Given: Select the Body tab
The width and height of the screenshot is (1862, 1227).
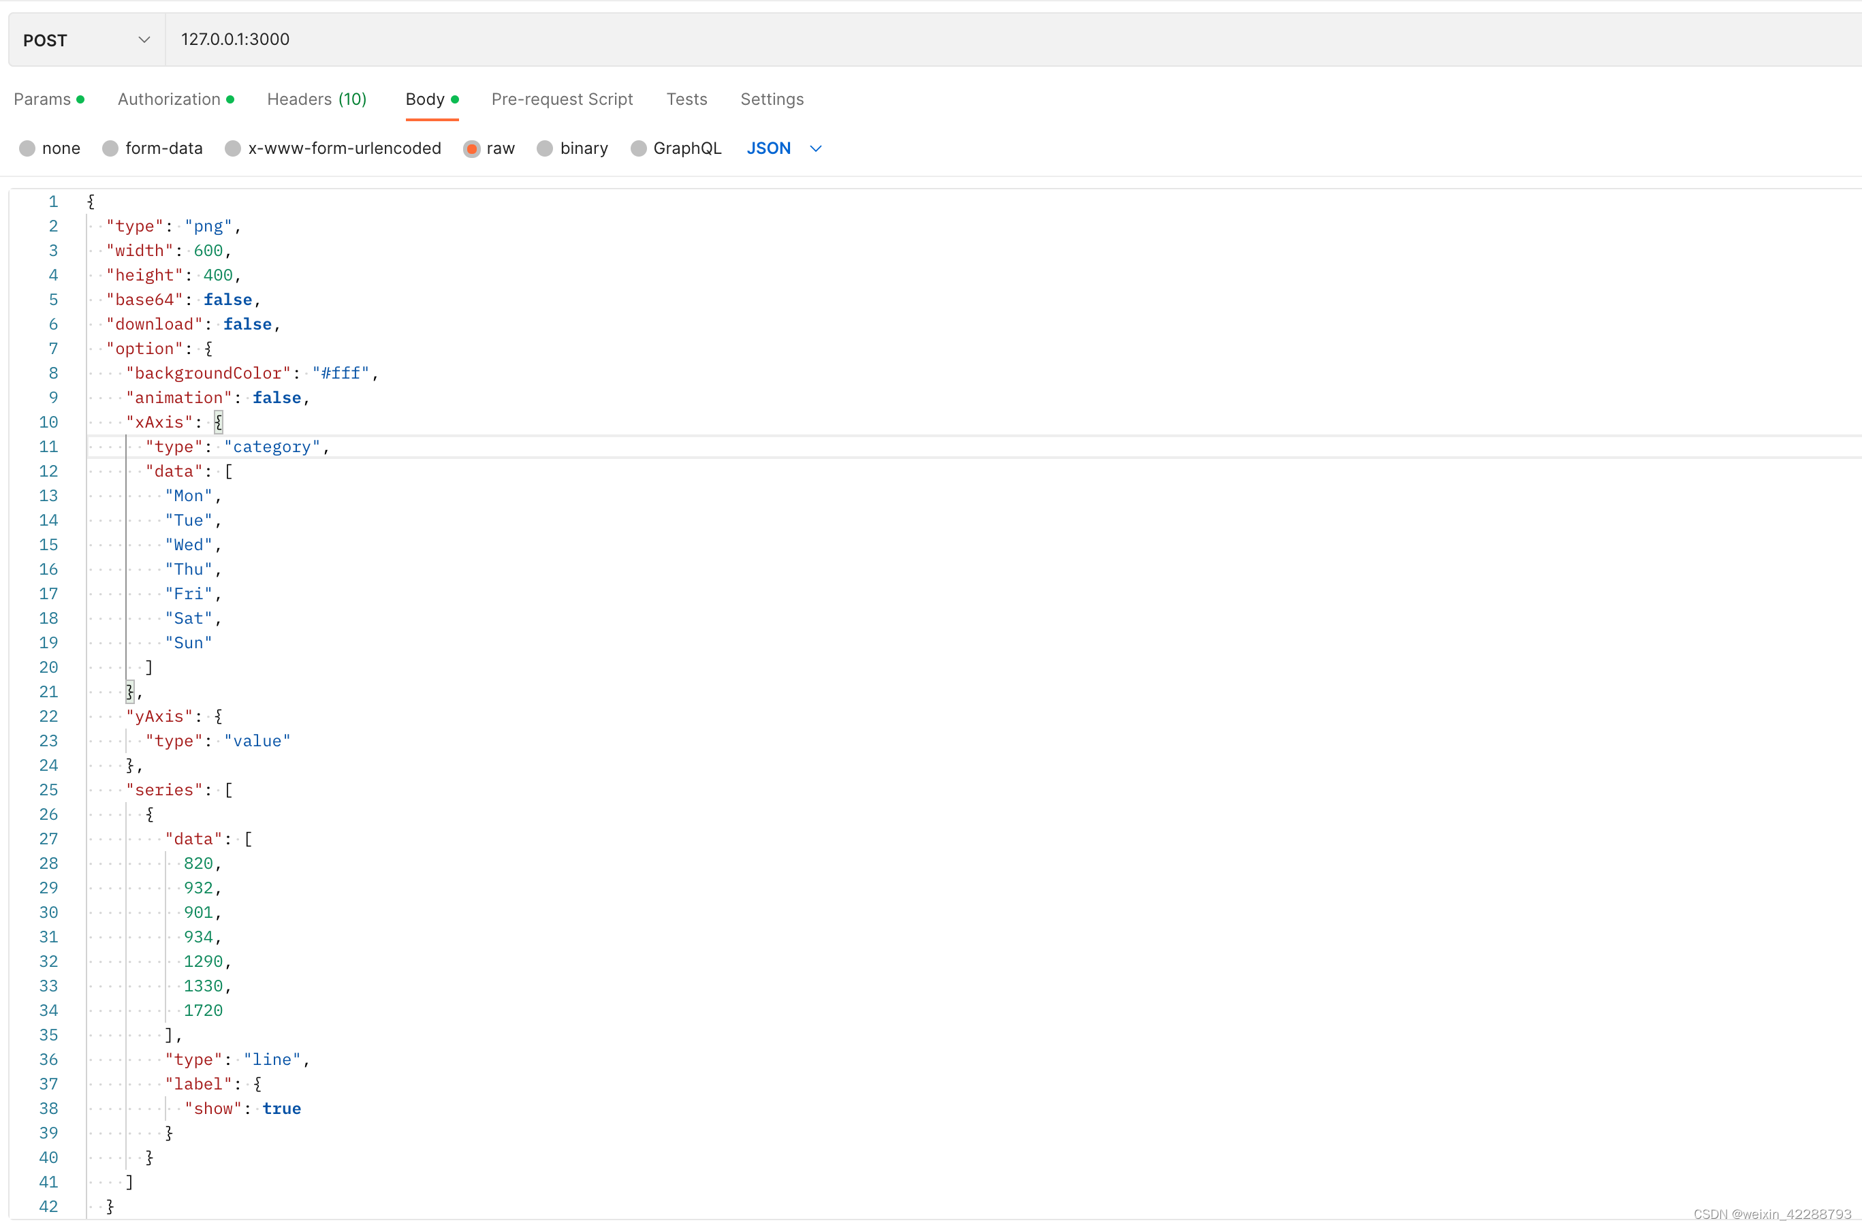Looking at the screenshot, I should (425, 99).
